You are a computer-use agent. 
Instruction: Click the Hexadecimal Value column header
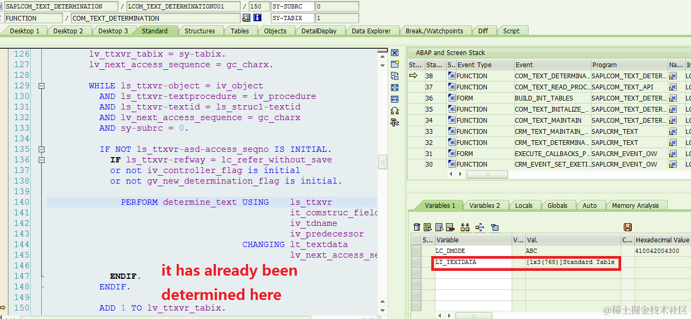coord(662,240)
